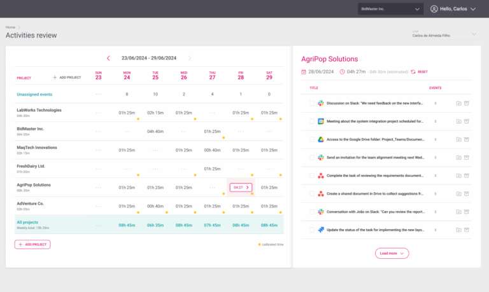
Task: Check the Update the status of the task checkbox
Action: pyautogui.click(x=312, y=230)
